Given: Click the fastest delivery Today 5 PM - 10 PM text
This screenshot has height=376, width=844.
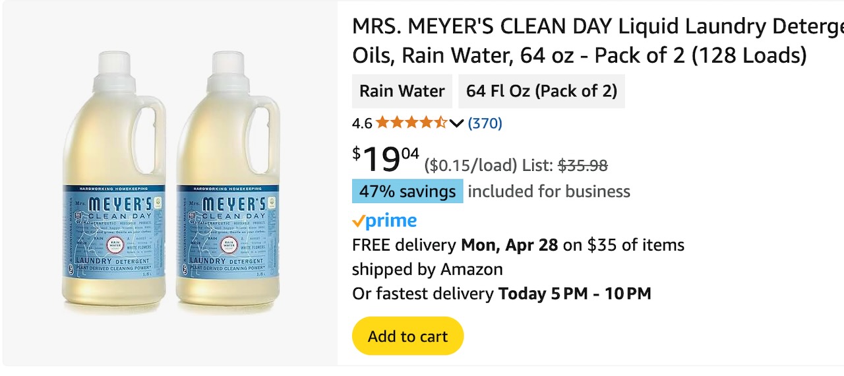Looking at the screenshot, I should coord(502,294).
